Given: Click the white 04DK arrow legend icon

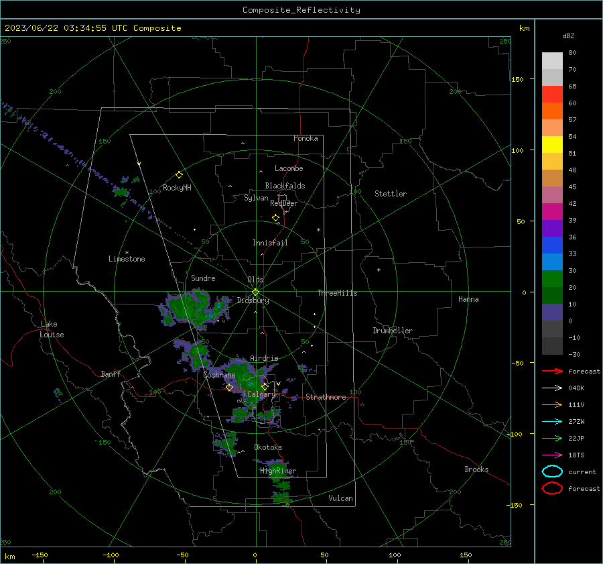Looking at the screenshot, I should point(552,388).
